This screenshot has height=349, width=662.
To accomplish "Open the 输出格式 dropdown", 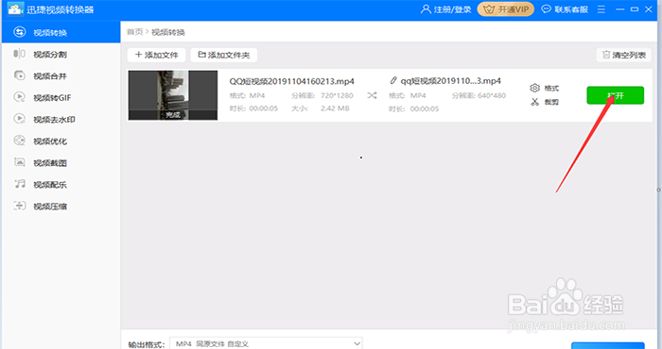I will click(266, 343).
